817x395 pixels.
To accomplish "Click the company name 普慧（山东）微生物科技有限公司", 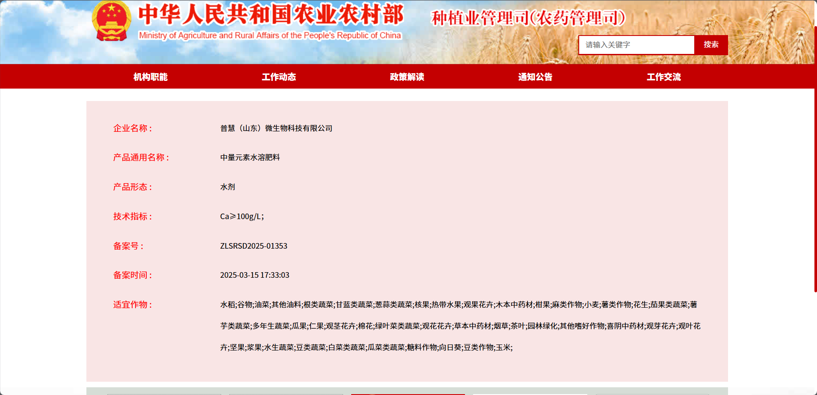I will click(276, 128).
